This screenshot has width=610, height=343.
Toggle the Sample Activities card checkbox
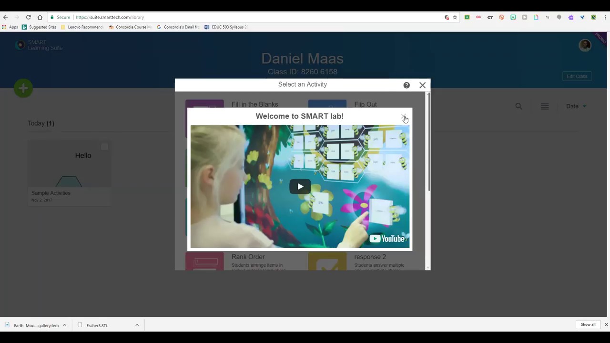pyautogui.click(x=104, y=147)
